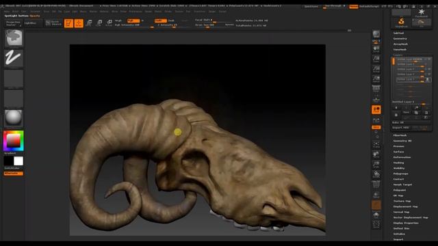
Task: Toggle the orange Local transform icon
Action: tap(376, 109)
